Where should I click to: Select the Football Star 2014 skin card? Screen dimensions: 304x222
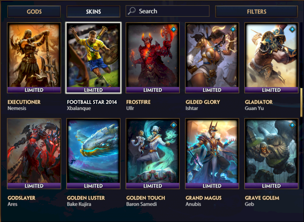93,57
